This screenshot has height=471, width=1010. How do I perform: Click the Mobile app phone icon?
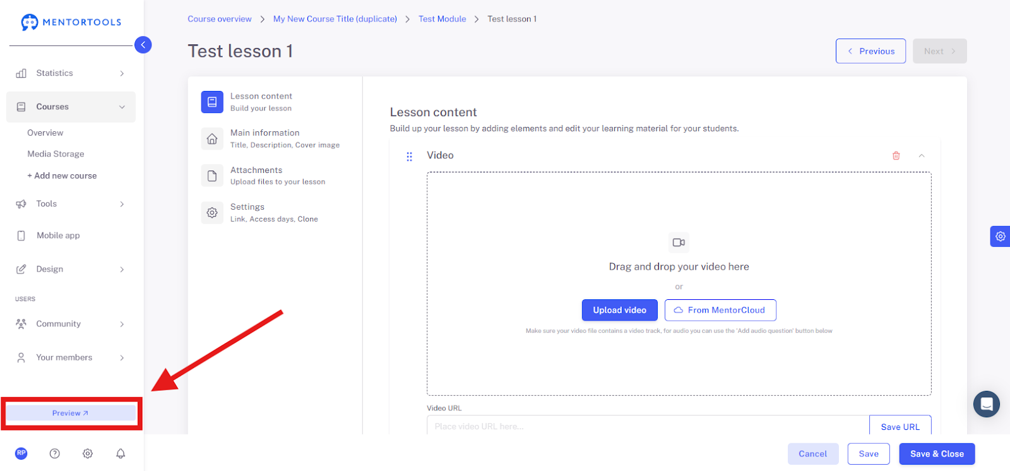(x=21, y=235)
